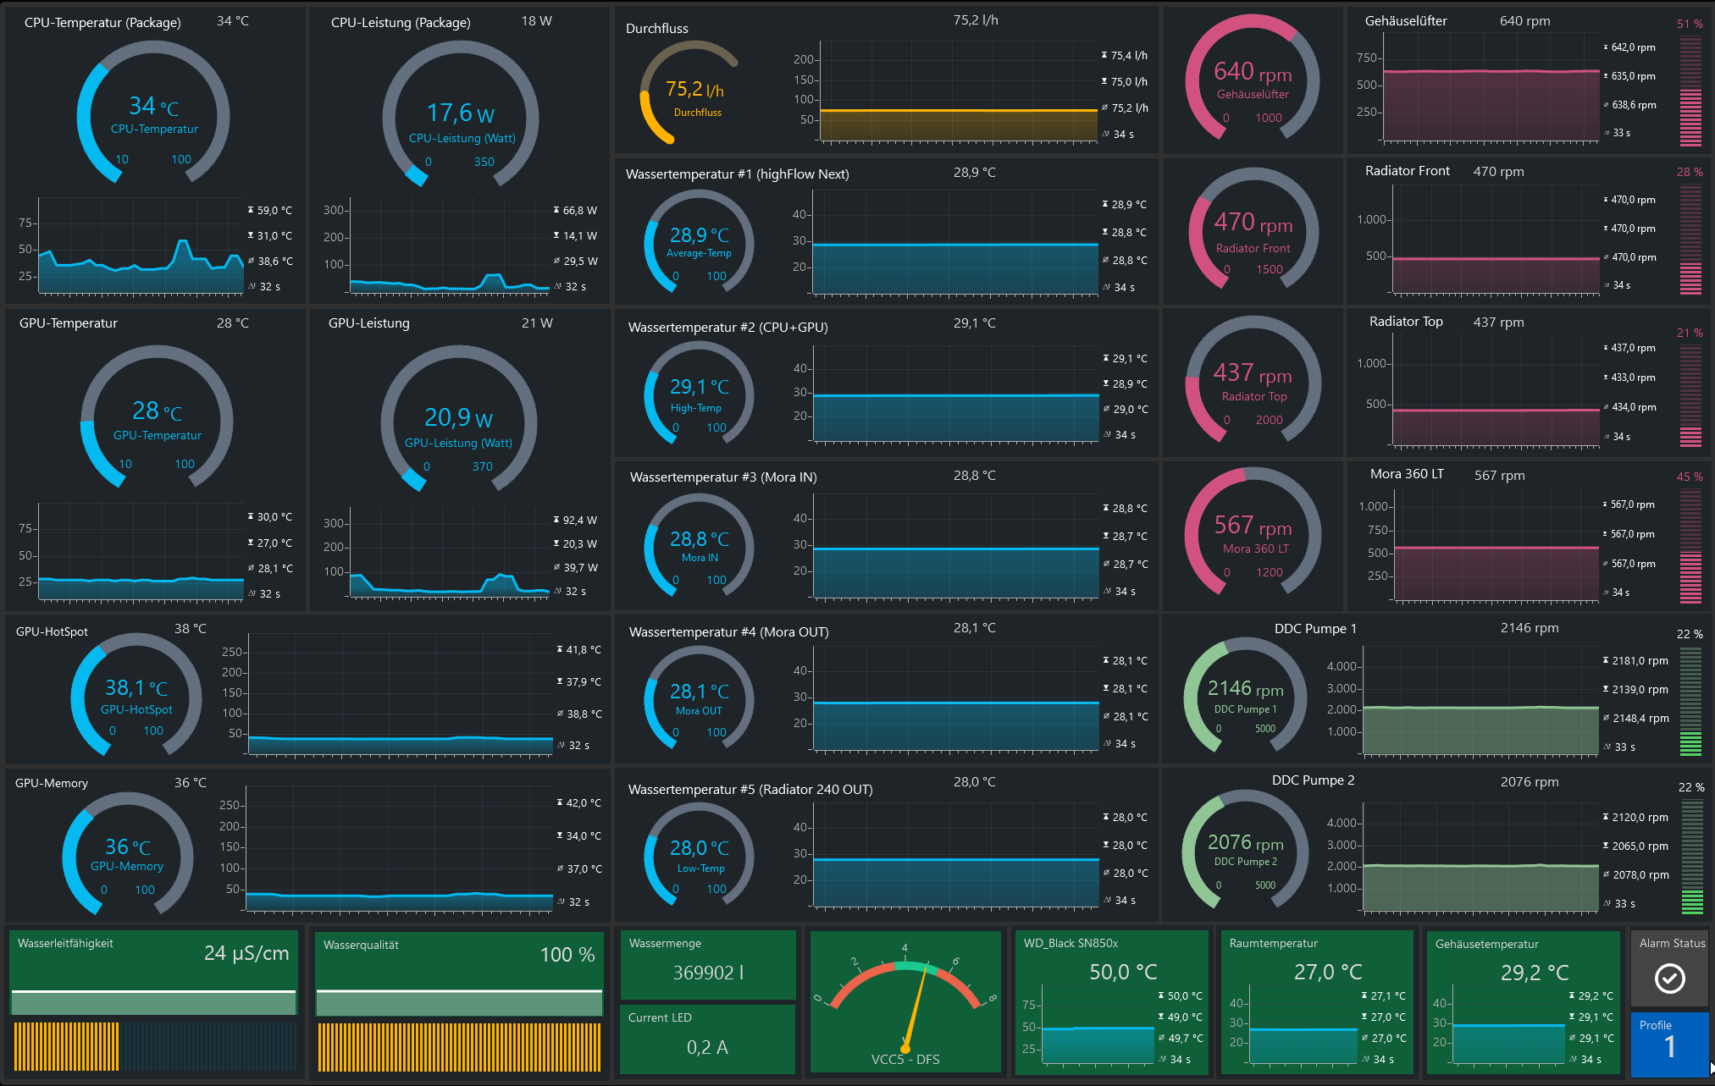This screenshot has width=1715, height=1086.
Task: Click the Gehäuselüfter 51 % level bar
Action: [1690, 91]
